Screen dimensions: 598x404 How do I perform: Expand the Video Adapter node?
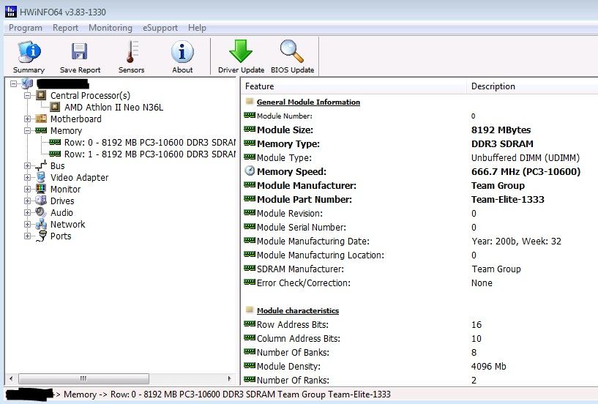[x=28, y=177]
